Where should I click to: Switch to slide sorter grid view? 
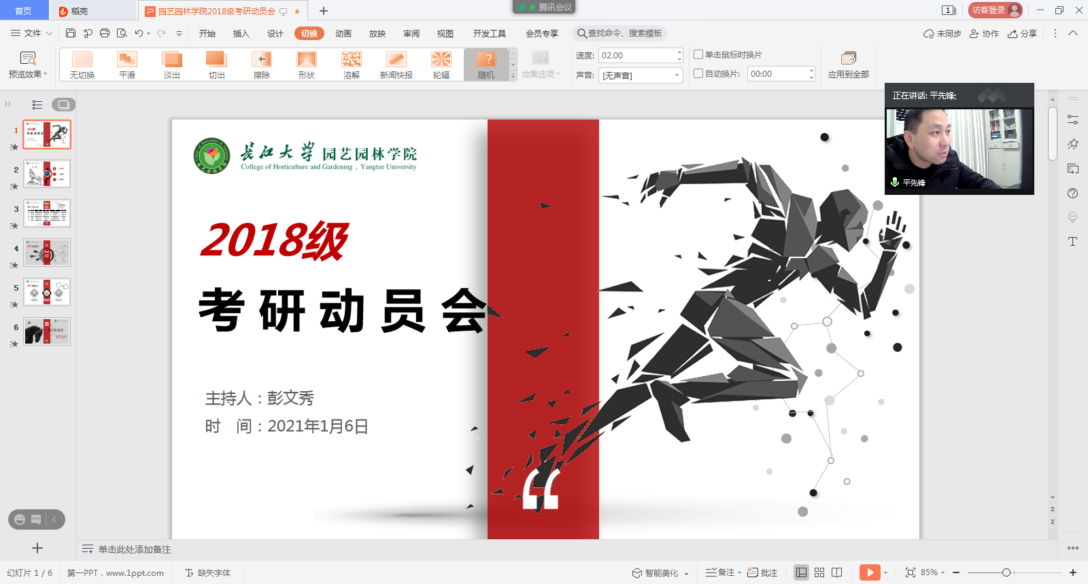click(x=819, y=572)
